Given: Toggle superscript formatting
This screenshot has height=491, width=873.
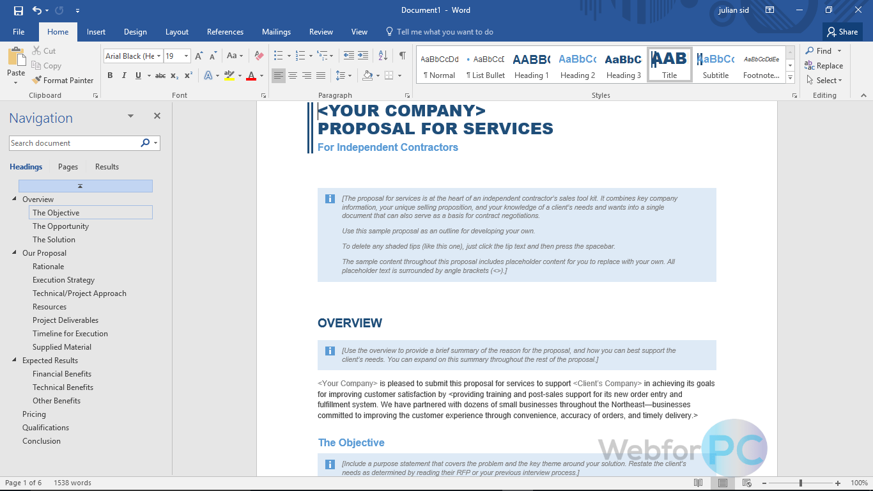Looking at the screenshot, I should (189, 75).
